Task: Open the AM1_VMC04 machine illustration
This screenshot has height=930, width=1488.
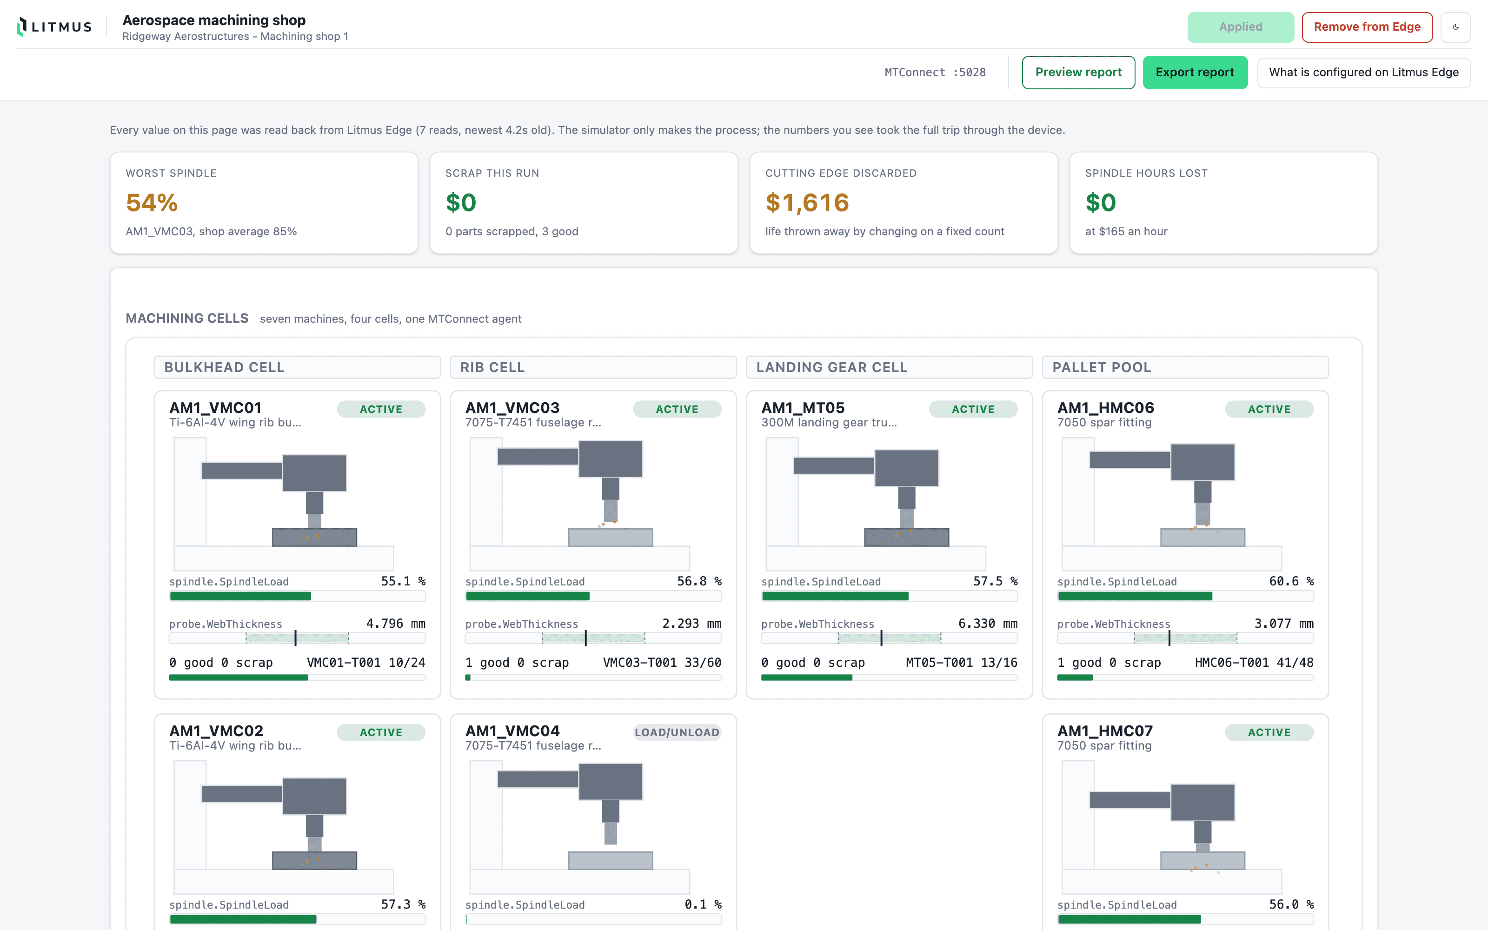Action: coord(580,827)
